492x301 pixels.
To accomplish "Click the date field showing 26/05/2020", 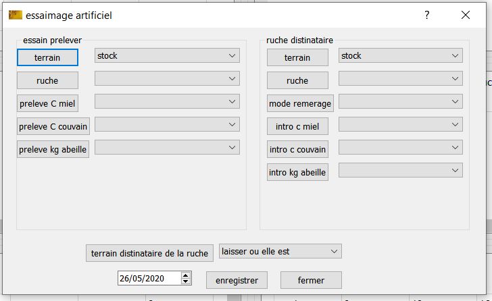I will pos(149,278).
